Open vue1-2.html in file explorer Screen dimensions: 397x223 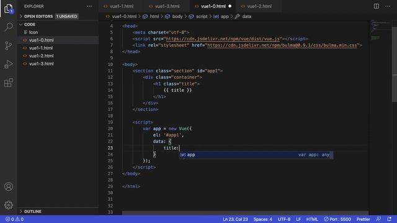coord(58,56)
